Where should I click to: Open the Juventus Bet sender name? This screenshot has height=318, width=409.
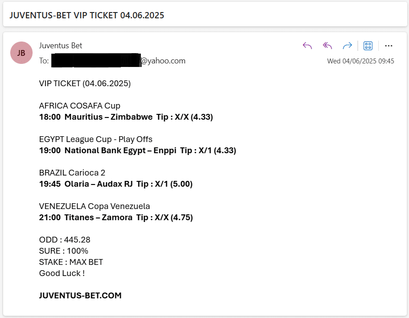coord(61,46)
